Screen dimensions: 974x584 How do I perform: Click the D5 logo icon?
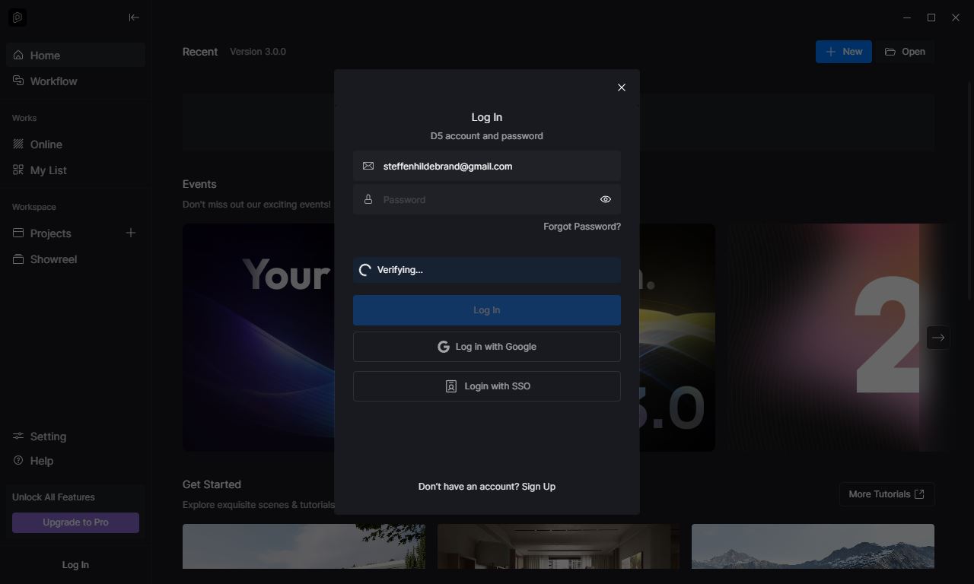coord(18,17)
